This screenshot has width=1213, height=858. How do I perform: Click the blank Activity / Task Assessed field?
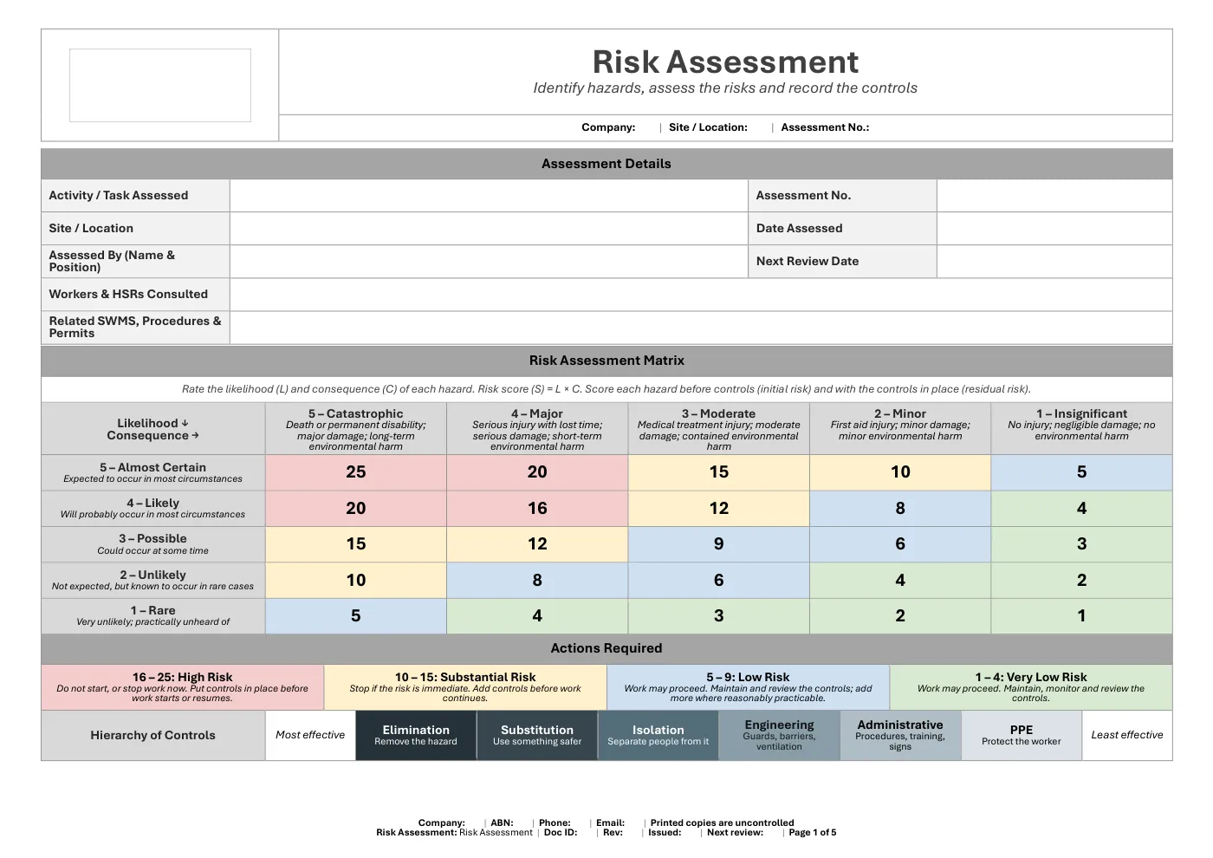coord(489,196)
